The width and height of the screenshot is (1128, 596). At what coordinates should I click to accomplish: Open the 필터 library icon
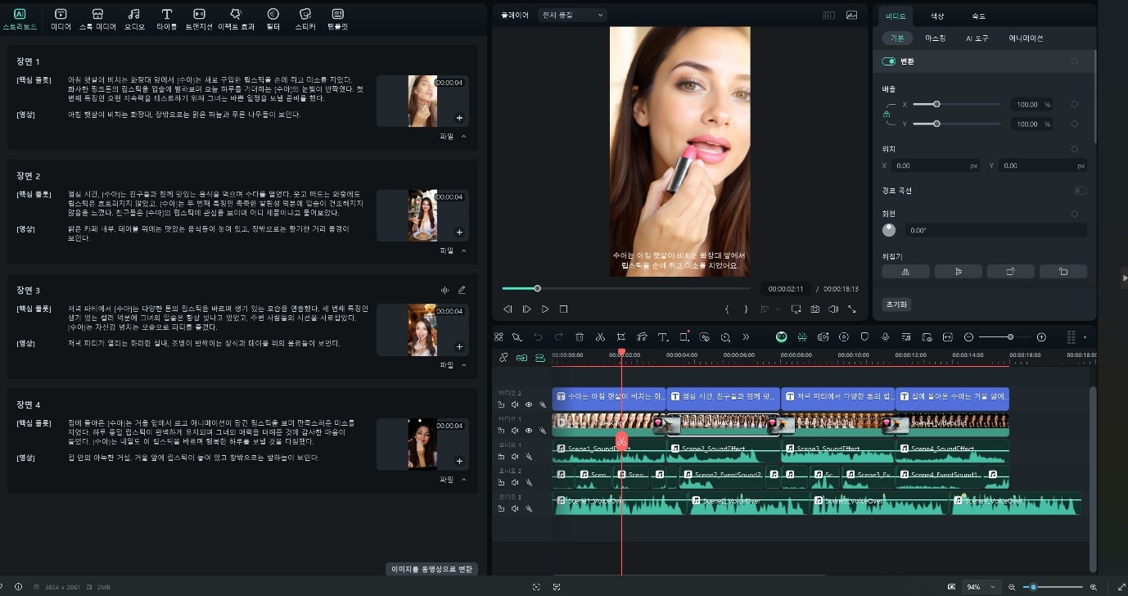click(x=273, y=20)
